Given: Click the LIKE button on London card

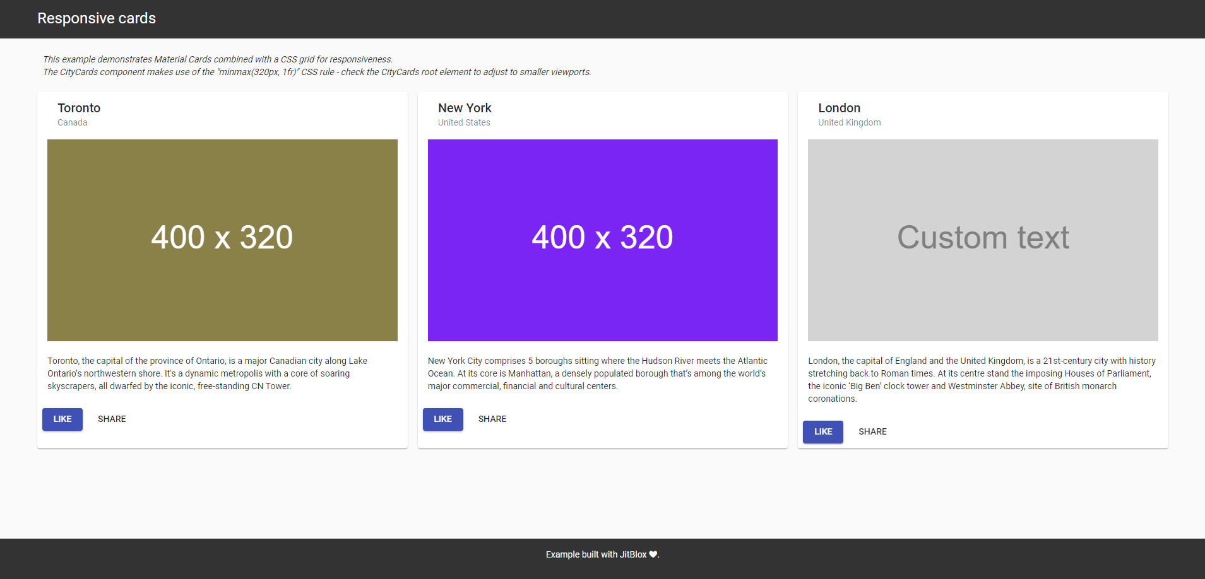Looking at the screenshot, I should coord(823,432).
